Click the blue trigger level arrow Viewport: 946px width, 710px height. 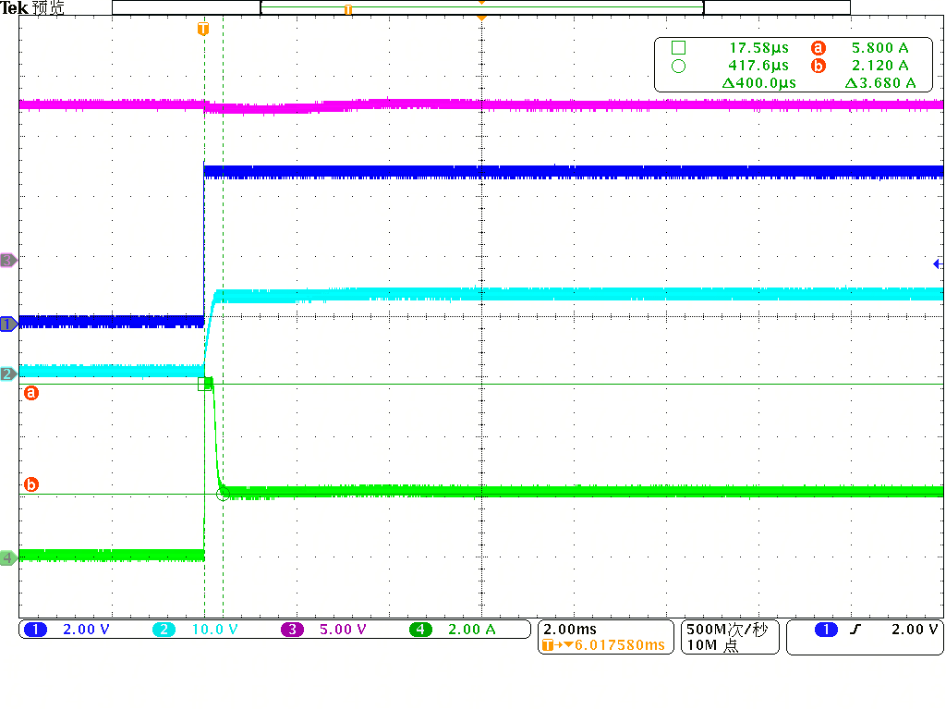[x=939, y=263]
